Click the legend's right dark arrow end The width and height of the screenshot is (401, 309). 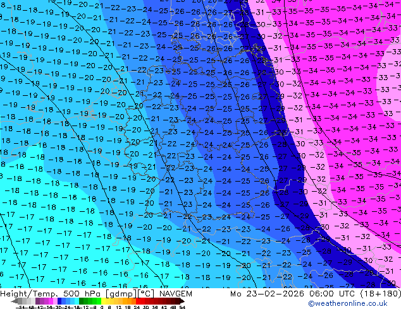pyautogui.click(x=182, y=301)
